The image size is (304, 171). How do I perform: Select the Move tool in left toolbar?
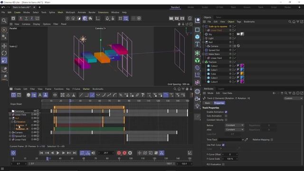pyautogui.click(x=4, y=46)
